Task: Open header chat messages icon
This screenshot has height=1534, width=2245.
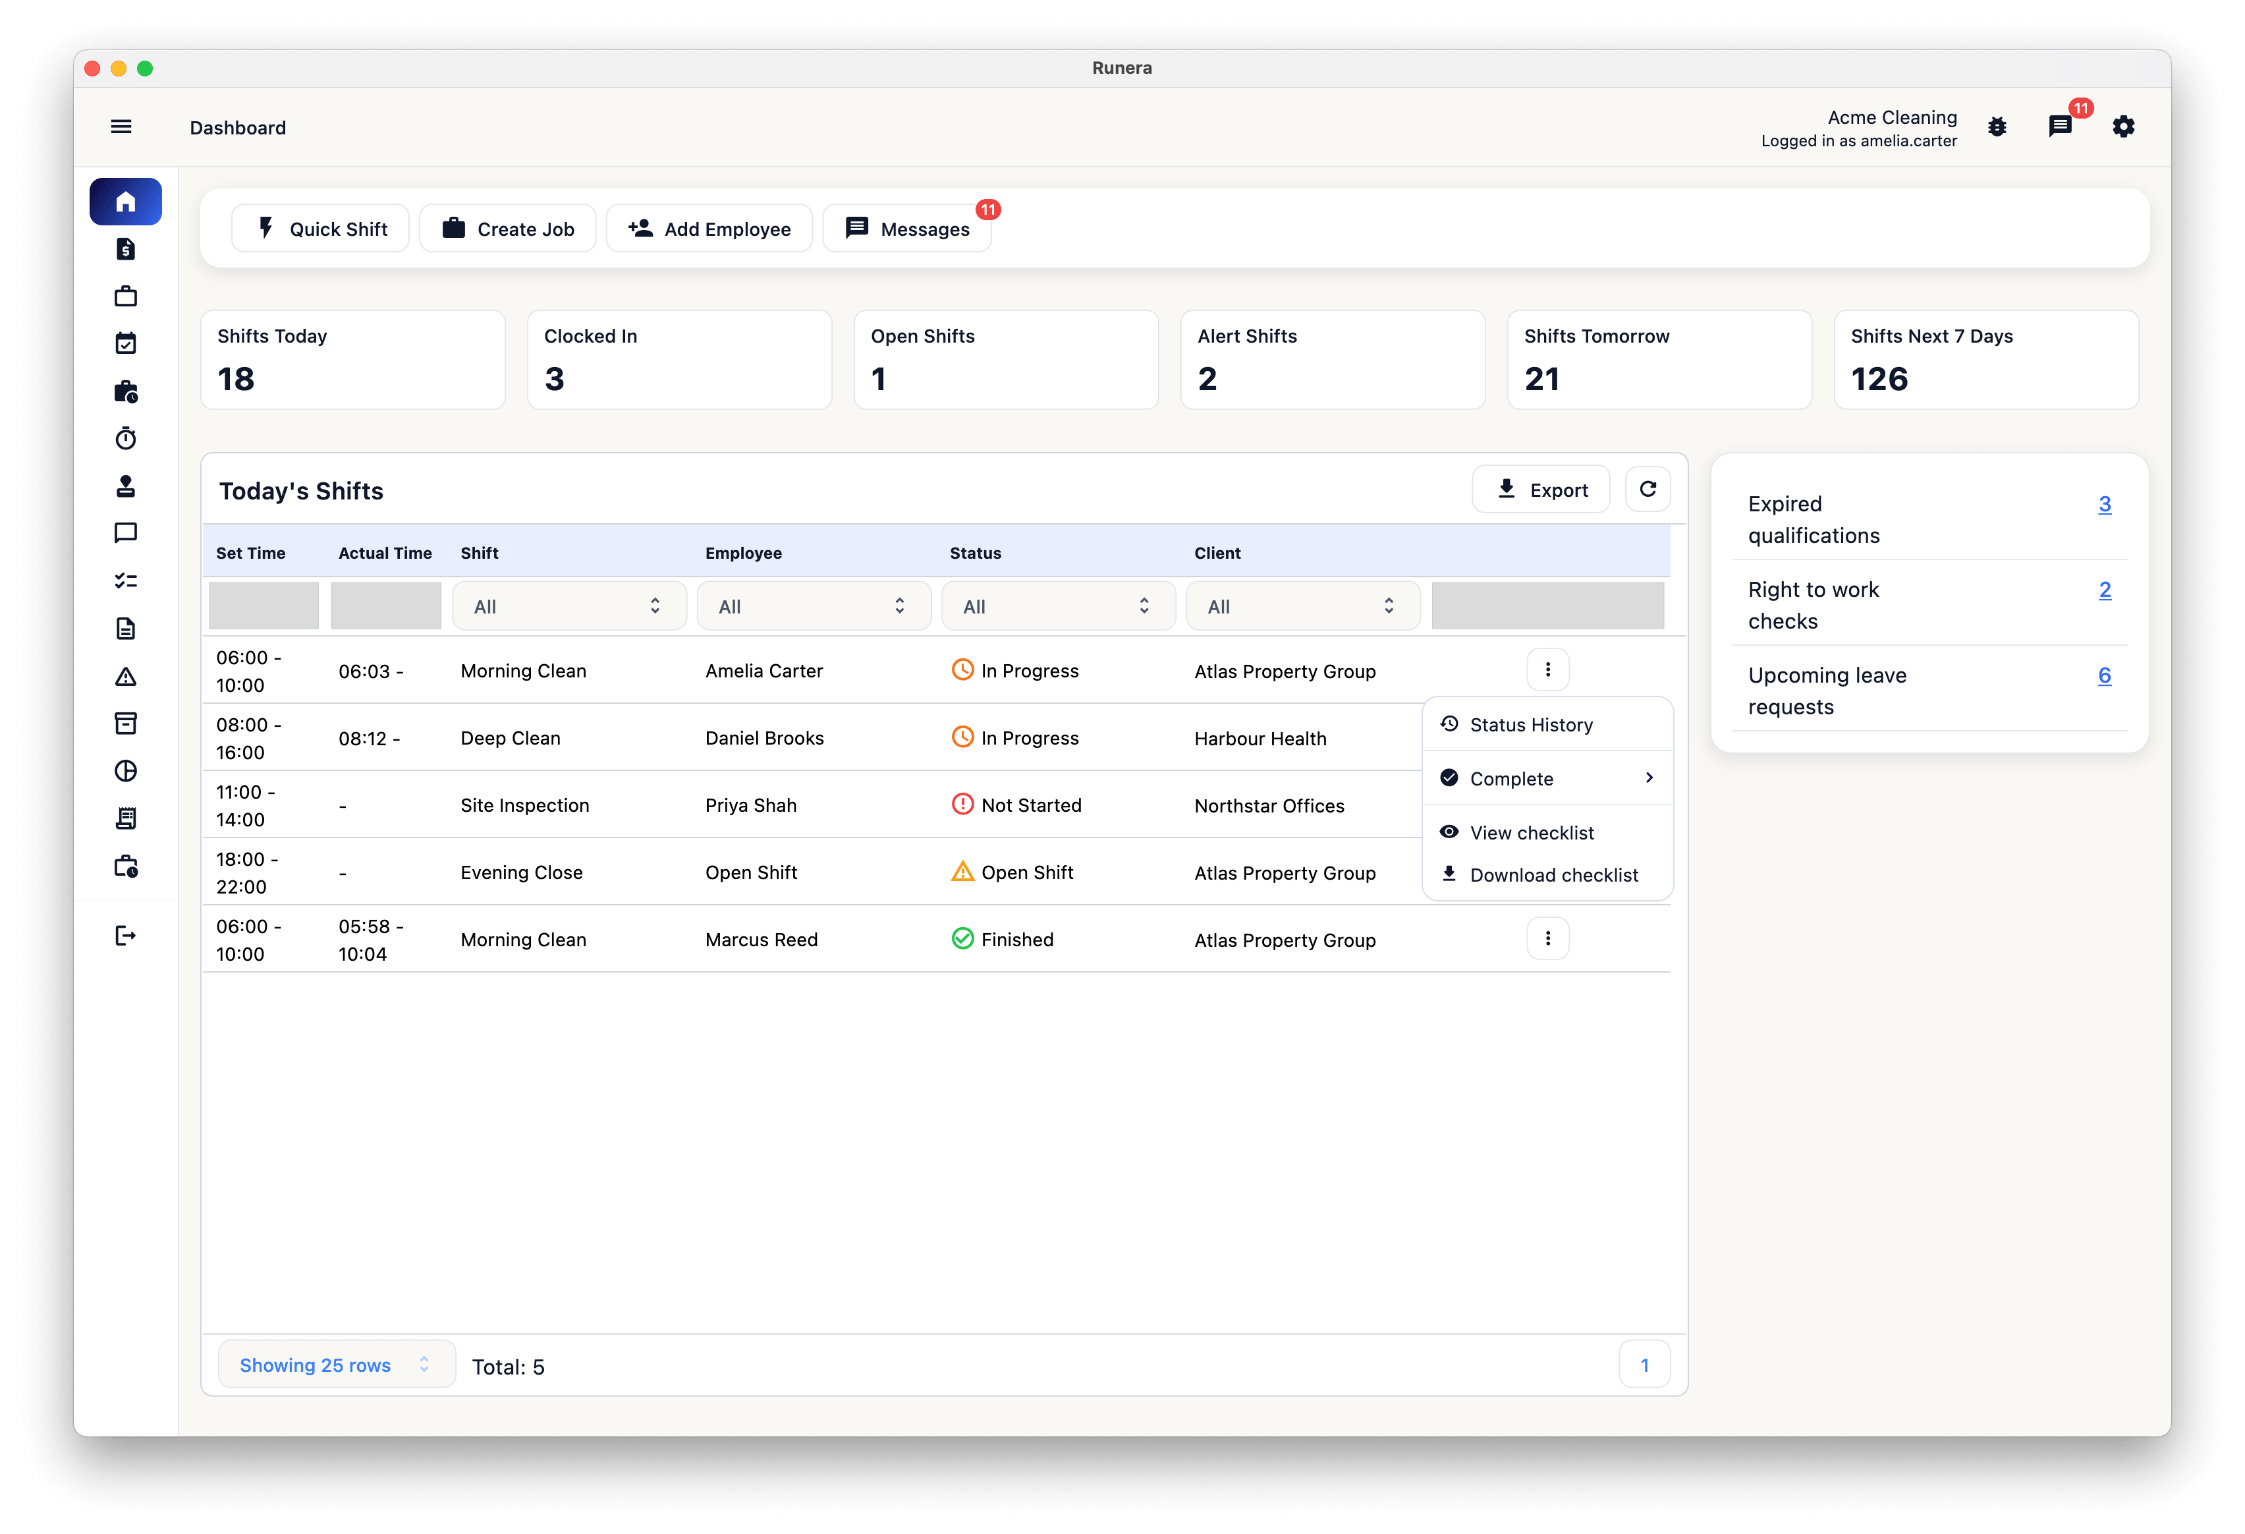Action: click(2059, 127)
